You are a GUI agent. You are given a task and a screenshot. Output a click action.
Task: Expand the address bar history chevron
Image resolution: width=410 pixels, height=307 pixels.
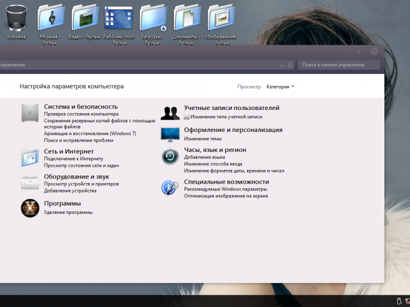click(x=281, y=65)
